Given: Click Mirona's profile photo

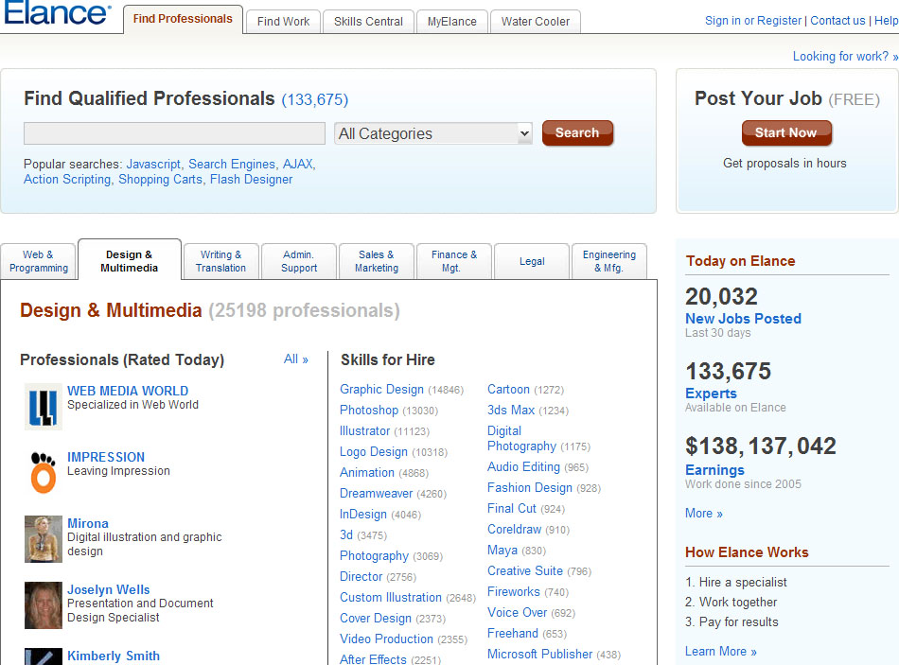Looking at the screenshot, I should click(44, 539).
